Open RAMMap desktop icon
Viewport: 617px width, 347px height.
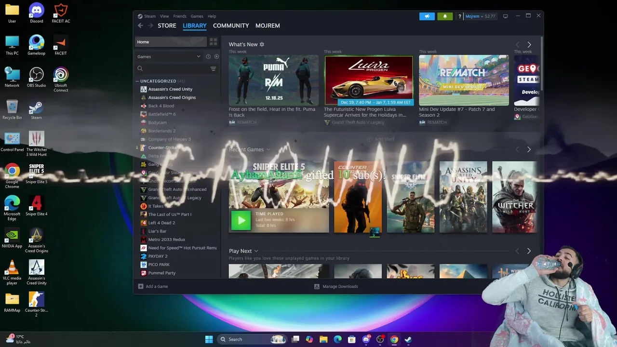[12, 302]
